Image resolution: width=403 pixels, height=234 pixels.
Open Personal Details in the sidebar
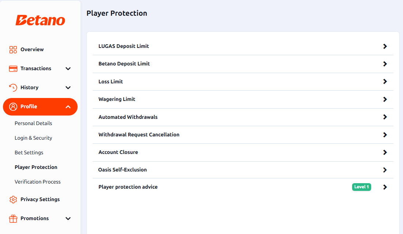point(33,123)
